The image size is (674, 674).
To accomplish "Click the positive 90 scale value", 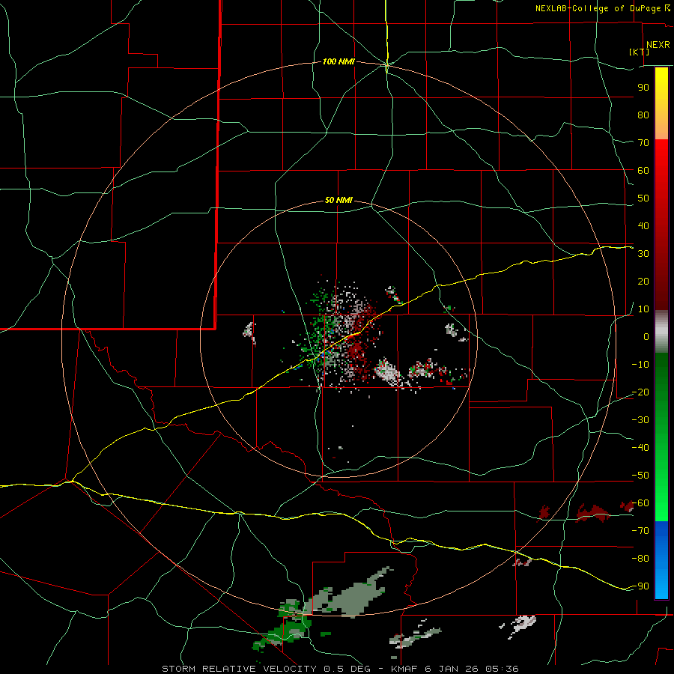I will click(x=643, y=88).
